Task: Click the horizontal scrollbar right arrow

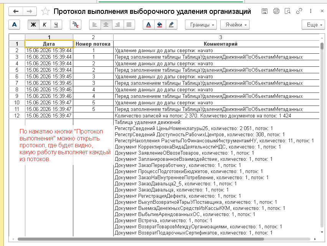Action: click(315, 239)
